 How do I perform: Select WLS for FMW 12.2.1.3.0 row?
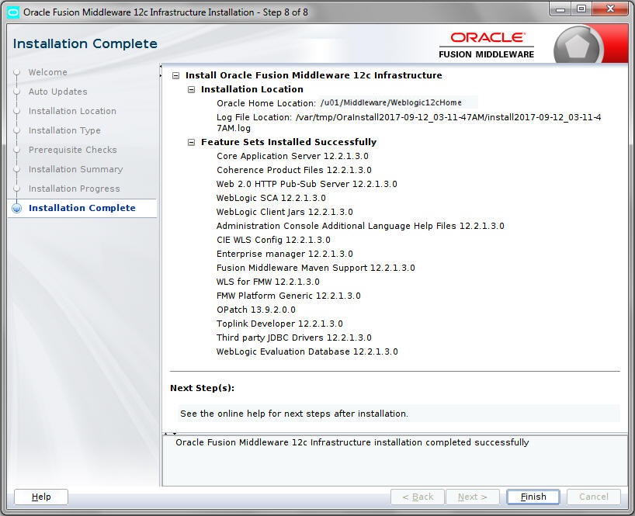pos(268,282)
